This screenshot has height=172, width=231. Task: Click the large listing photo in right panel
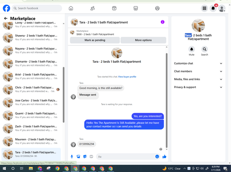[x=198, y=25]
